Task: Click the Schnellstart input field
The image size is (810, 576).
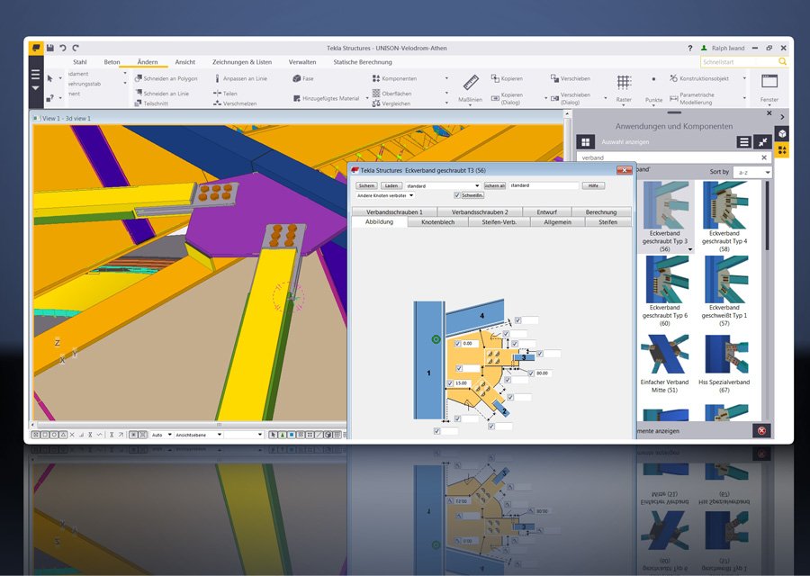Action: (739, 61)
